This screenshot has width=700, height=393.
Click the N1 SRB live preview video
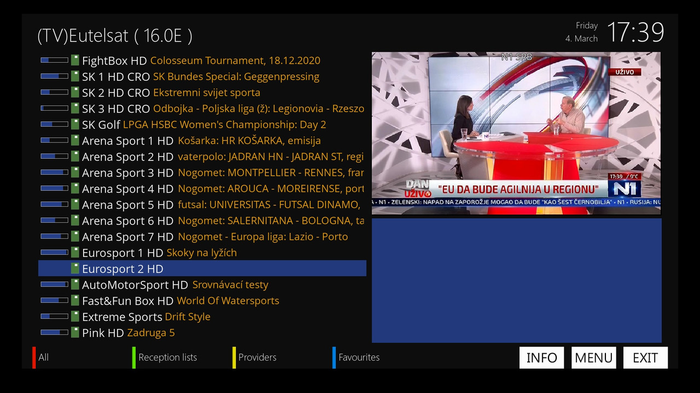tap(516, 133)
